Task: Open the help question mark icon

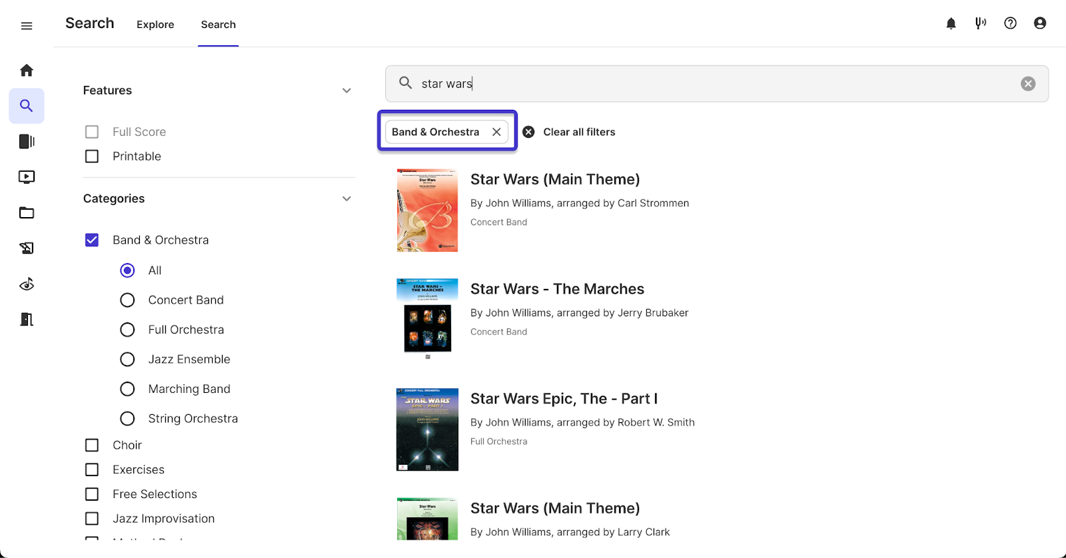Action: (1011, 23)
